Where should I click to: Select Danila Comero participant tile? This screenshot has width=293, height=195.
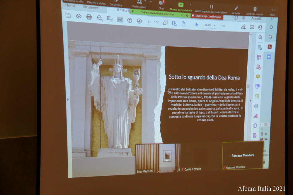click(202, 157)
